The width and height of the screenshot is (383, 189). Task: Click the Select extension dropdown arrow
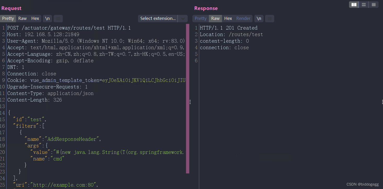(x=183, y=18)
